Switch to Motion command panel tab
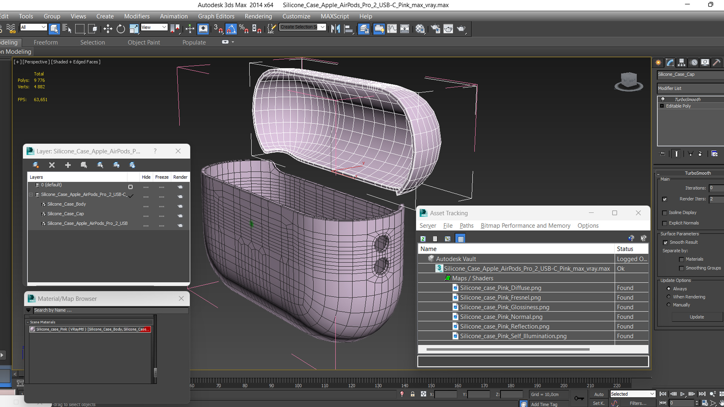This screenshot has height=407, width=724. coord(694,63)
